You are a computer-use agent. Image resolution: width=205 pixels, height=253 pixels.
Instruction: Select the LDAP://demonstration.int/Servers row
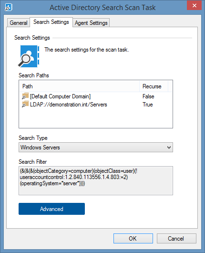click(x=95, y=105)
